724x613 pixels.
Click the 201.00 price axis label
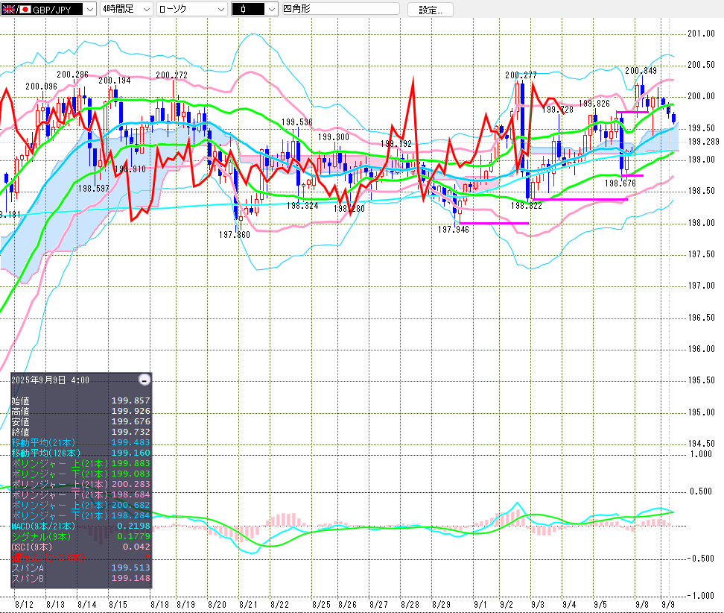tap(702, 34)
